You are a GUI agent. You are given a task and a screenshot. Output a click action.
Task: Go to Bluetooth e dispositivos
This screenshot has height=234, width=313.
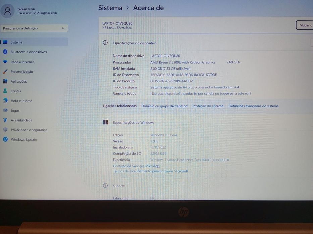[x=29, y=52]
